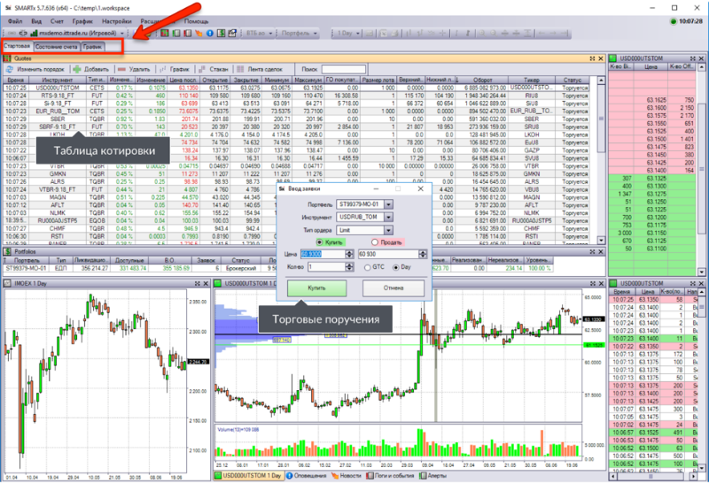Open the server mxdemo.ittrade.ru dropdown

121,34
